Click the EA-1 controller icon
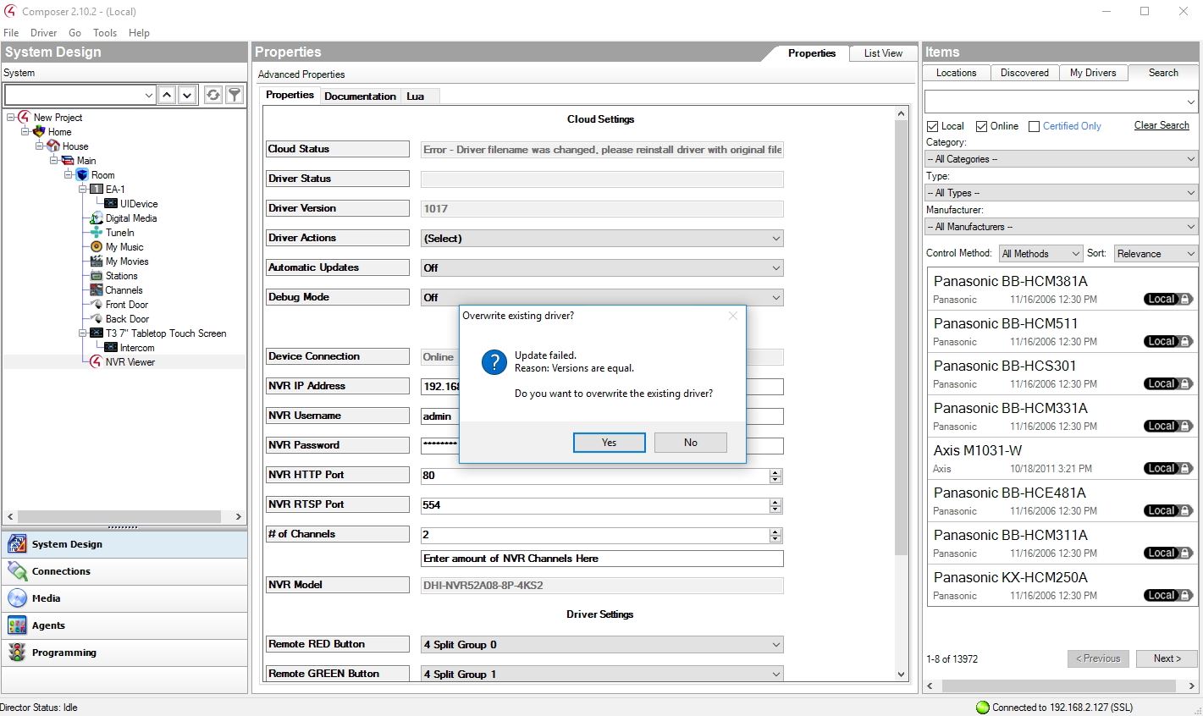1203x716 pixels. [x=97, y=189]
